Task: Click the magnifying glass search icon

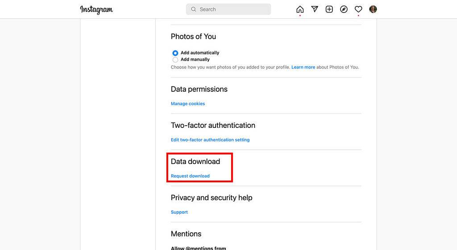Action: coord(194,9)
